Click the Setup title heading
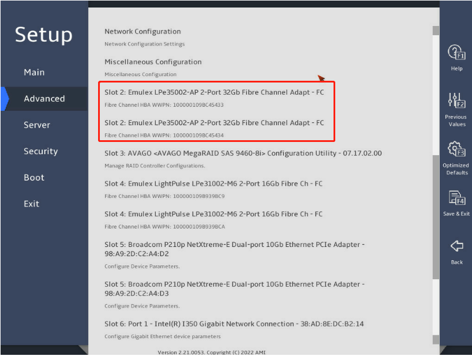Viewport: 472px width, 356px height. 44,34
